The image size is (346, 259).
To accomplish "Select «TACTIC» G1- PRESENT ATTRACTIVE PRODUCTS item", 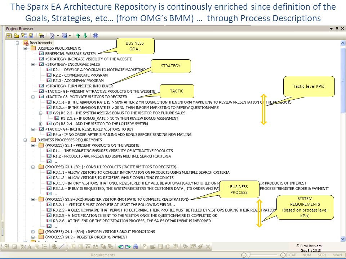I will pyautogui.click(x=100, y=91).
